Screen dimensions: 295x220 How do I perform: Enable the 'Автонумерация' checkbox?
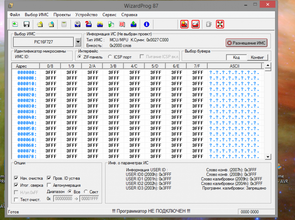[x=49, y=185]
